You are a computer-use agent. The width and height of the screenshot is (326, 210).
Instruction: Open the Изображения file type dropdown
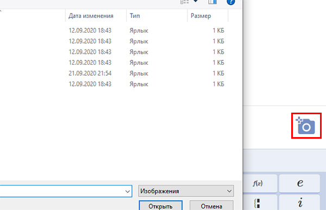(x=186, y=191)
